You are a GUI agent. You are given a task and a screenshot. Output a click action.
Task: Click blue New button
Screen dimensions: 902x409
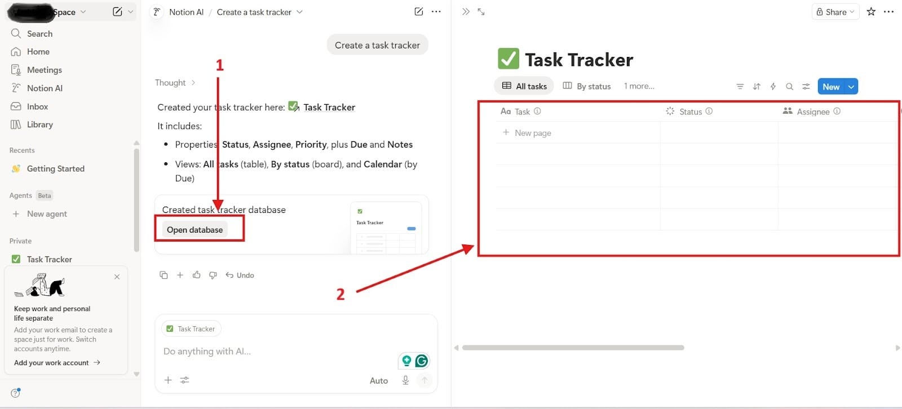[831, 87]
